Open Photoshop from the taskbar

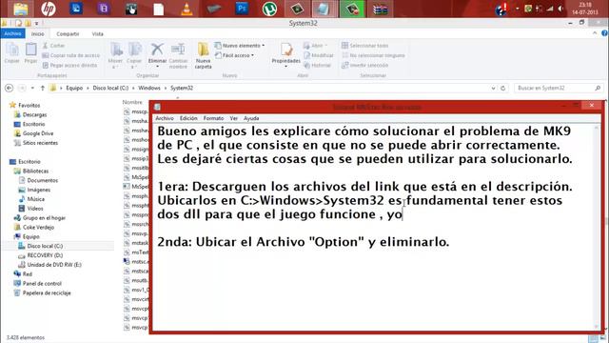click(x=242, y=9)
